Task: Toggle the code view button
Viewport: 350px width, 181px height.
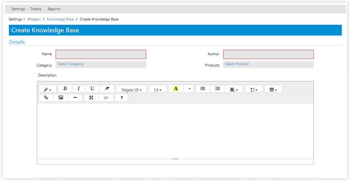Action: 106,98
